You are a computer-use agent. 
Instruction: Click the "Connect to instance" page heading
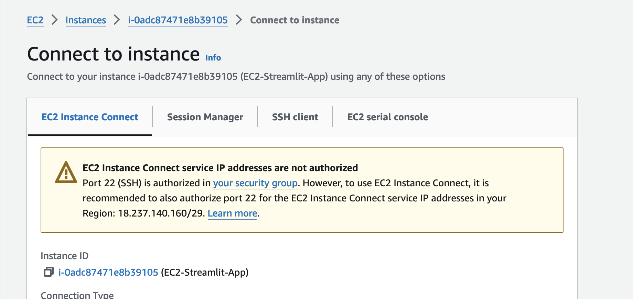pyautogui.click(x=114, y=54)
